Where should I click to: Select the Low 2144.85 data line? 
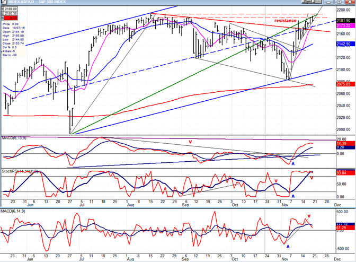pos(13,40)
